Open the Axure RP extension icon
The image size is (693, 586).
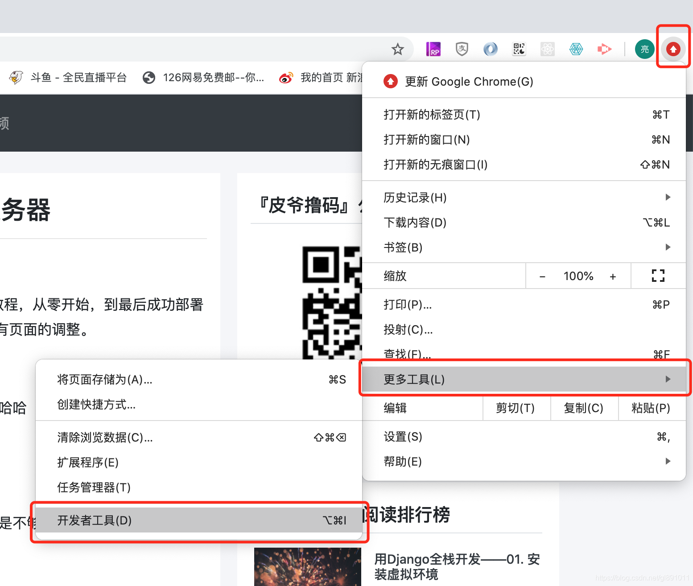click(x=433, y=49)
